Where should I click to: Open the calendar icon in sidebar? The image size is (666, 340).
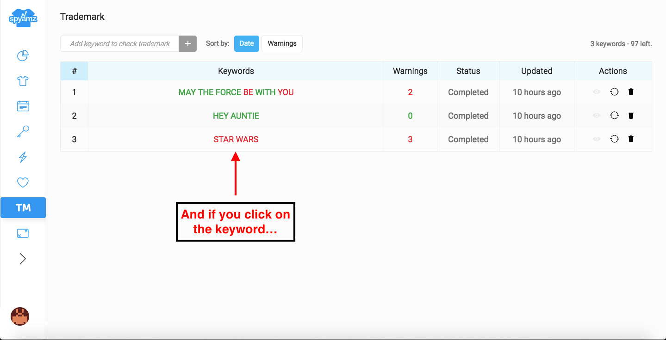23,106
